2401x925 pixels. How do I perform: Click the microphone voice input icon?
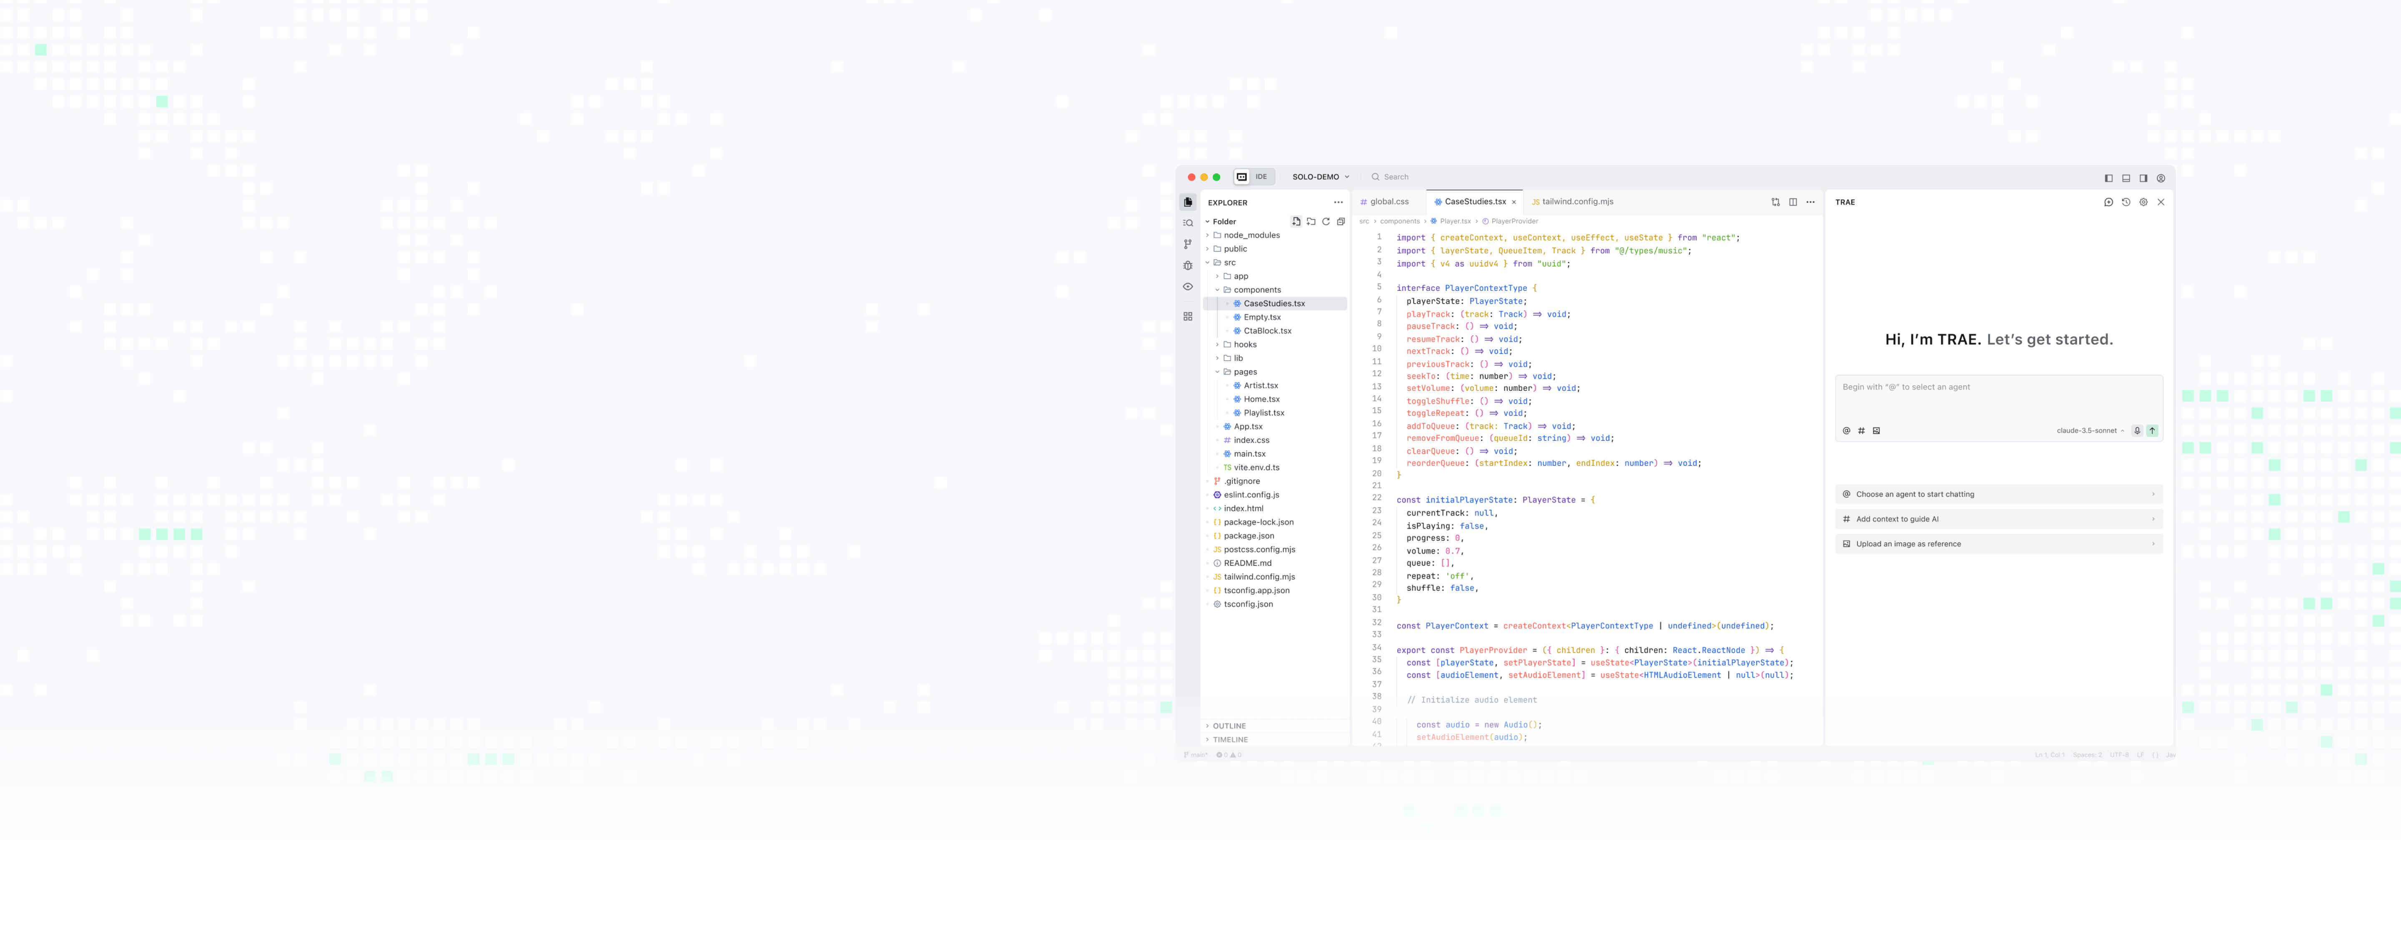[x=2137, y=430]
